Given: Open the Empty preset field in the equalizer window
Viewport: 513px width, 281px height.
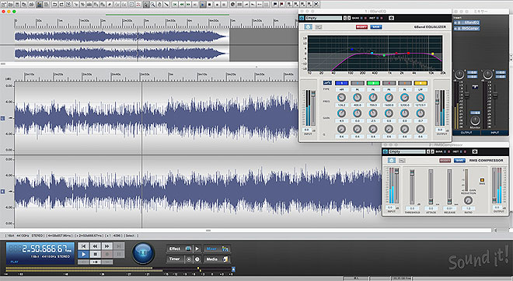Looking at the screenshot, I should point(323,18).
